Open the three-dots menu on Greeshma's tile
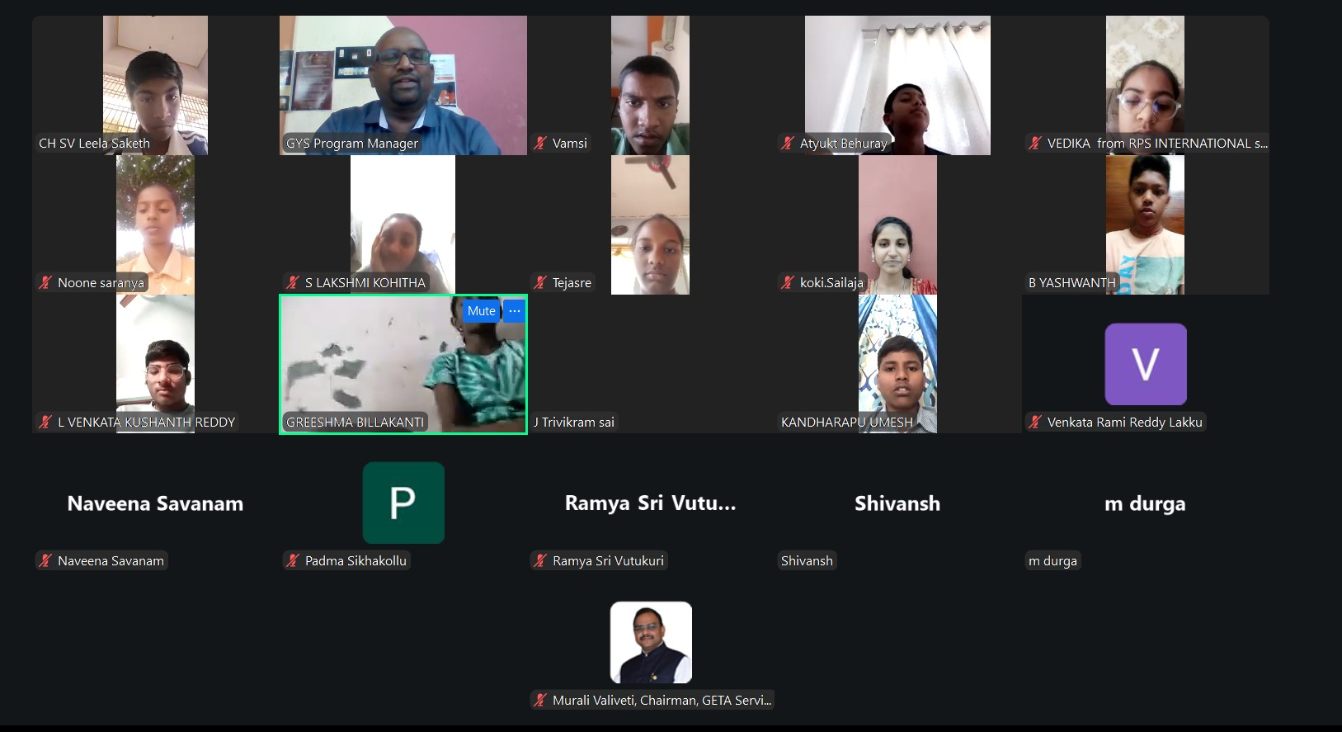1342x732 pixels. click(515, 311)
